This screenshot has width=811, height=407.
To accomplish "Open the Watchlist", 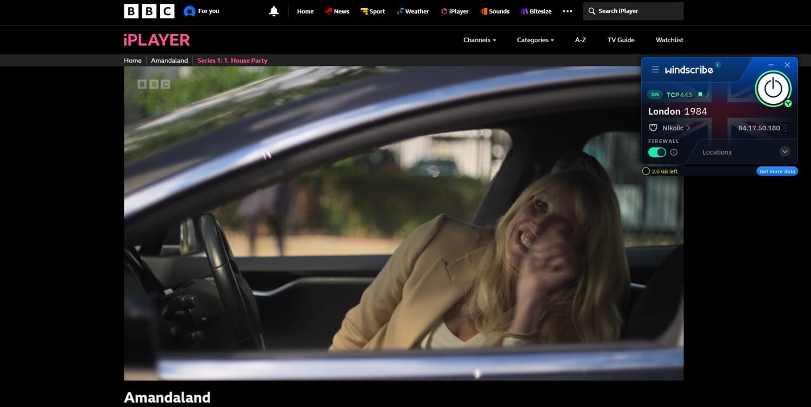I will pos(669,40).
